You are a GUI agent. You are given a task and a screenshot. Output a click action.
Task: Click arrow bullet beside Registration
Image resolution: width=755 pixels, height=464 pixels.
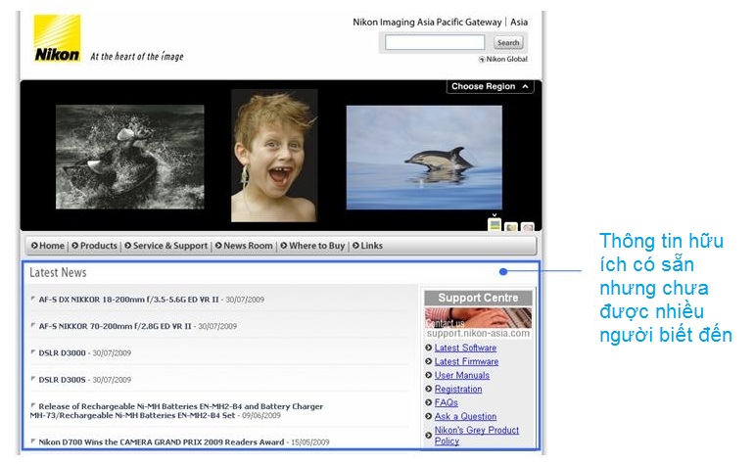[x=429, y=389]
